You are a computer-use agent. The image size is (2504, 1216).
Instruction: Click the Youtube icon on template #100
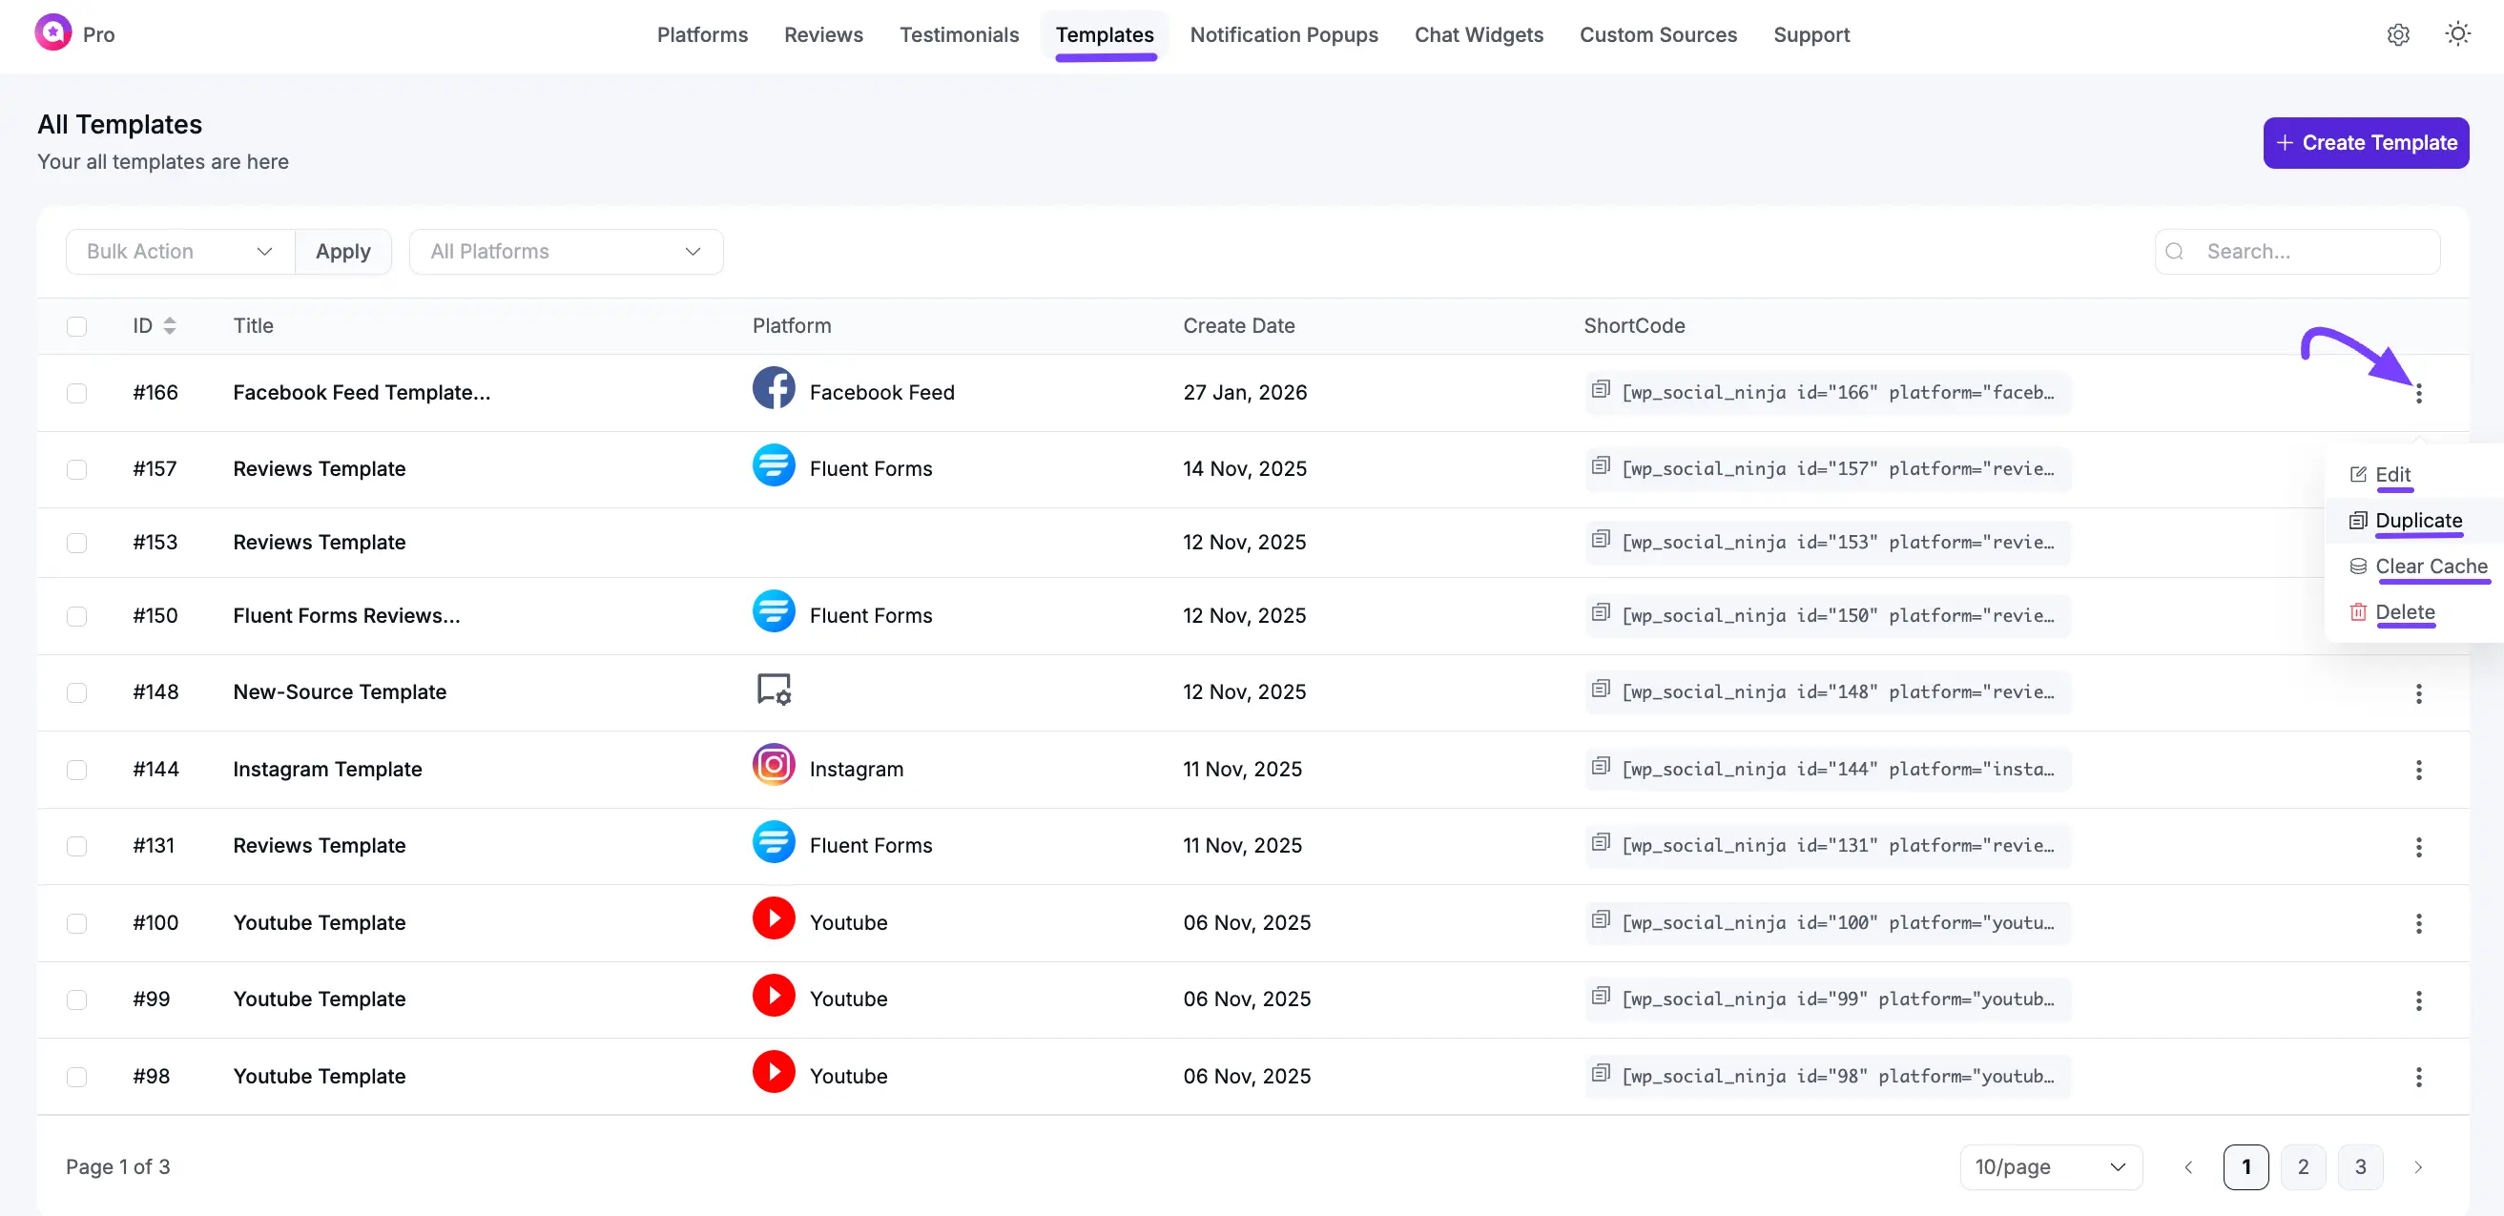point(773,918)
